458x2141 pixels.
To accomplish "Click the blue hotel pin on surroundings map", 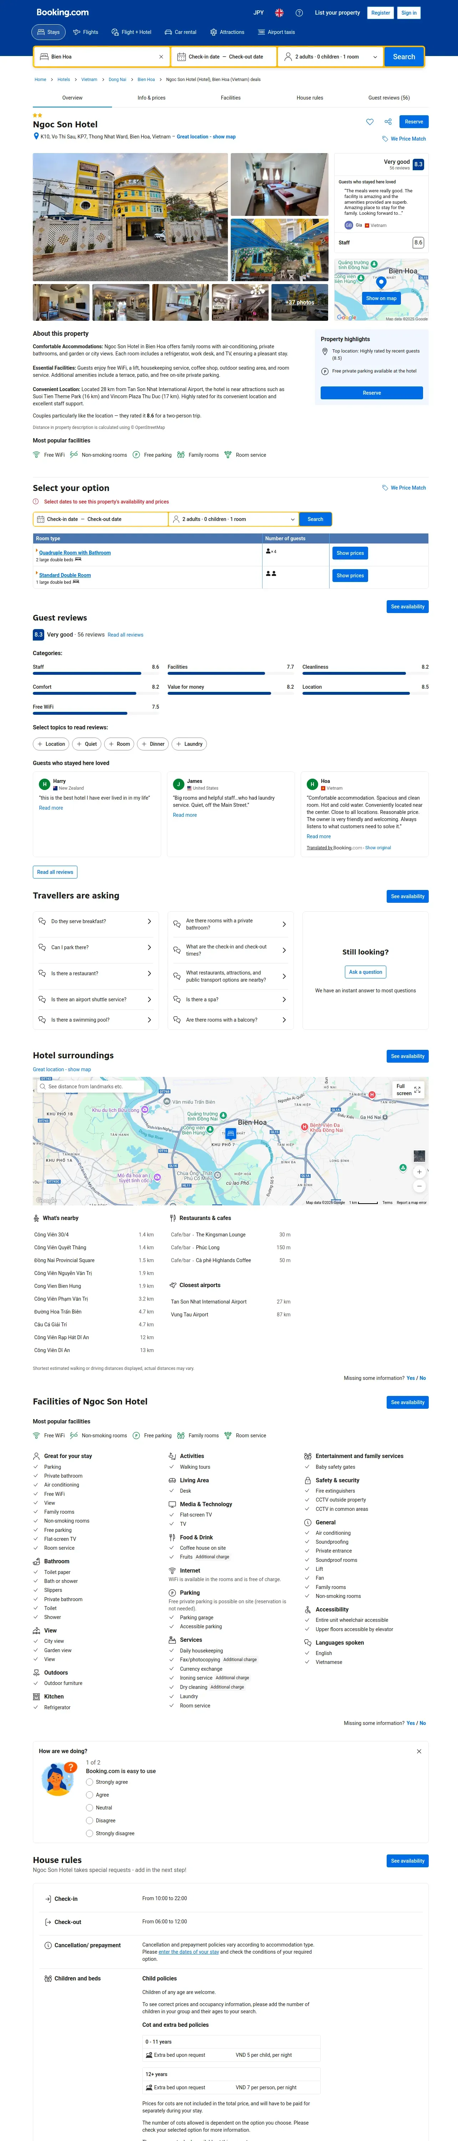I will tap(230, 1134).
